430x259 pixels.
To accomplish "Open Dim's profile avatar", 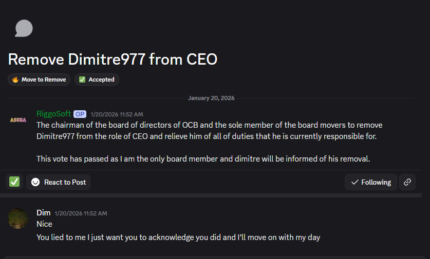I will (x=18, y=218).
